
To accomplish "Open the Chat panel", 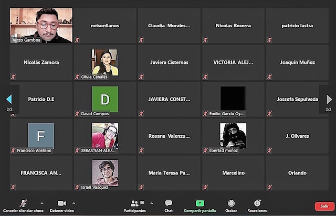I will click(169, 203).
